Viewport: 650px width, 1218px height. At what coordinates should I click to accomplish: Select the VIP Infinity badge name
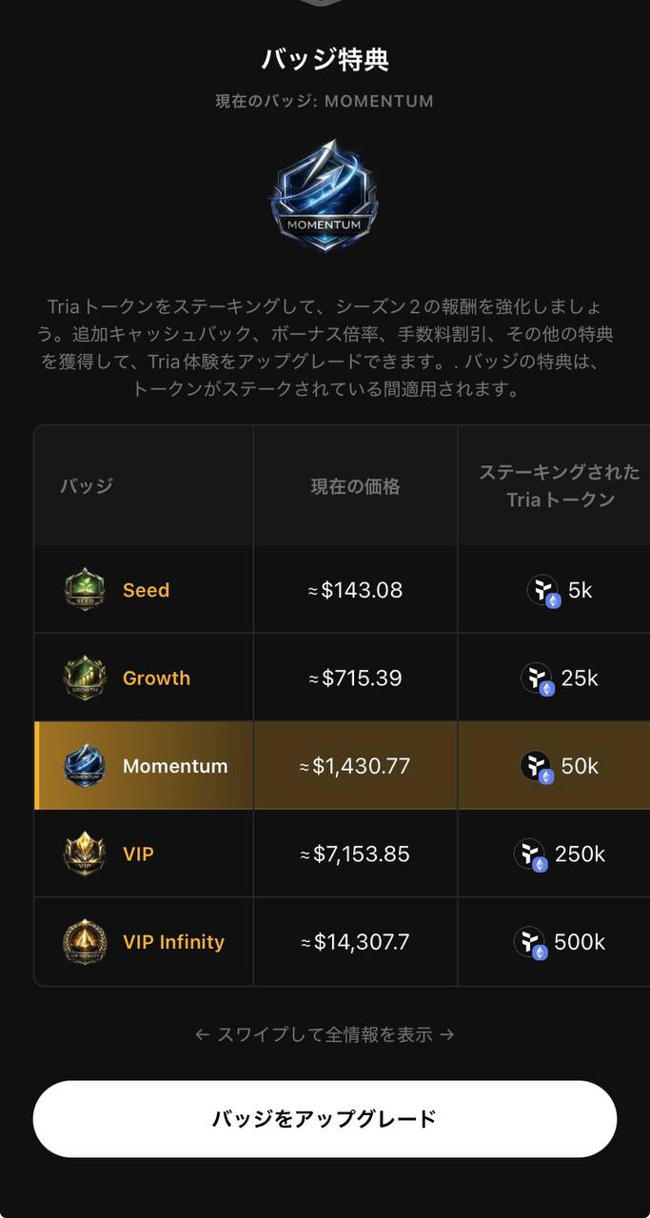[x=173, y=942]
